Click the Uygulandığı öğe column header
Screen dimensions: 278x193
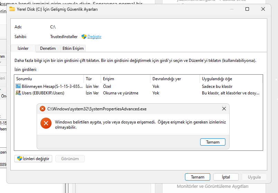point(231,79)
